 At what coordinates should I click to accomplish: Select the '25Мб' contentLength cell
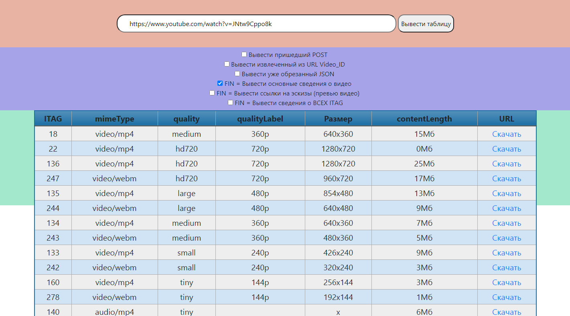pyautogui.click(x=424, y=164)
